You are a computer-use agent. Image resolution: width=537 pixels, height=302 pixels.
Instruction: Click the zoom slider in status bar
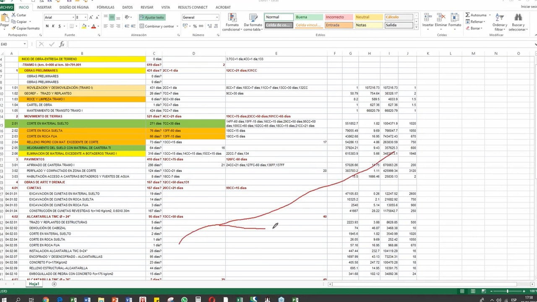[507, 291]
